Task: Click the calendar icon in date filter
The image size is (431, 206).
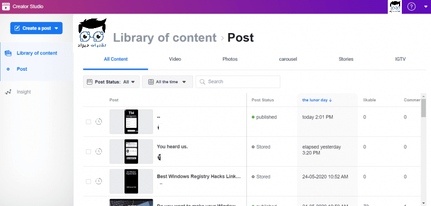Action: [x=151, y=82]
